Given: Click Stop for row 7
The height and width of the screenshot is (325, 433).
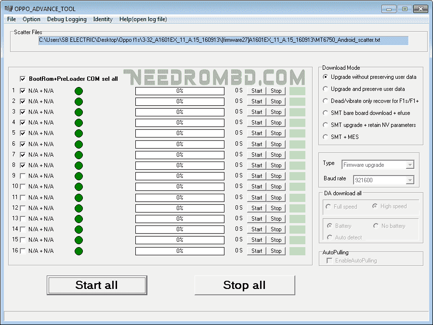Looking at the screenshot, I should point(276,155).
